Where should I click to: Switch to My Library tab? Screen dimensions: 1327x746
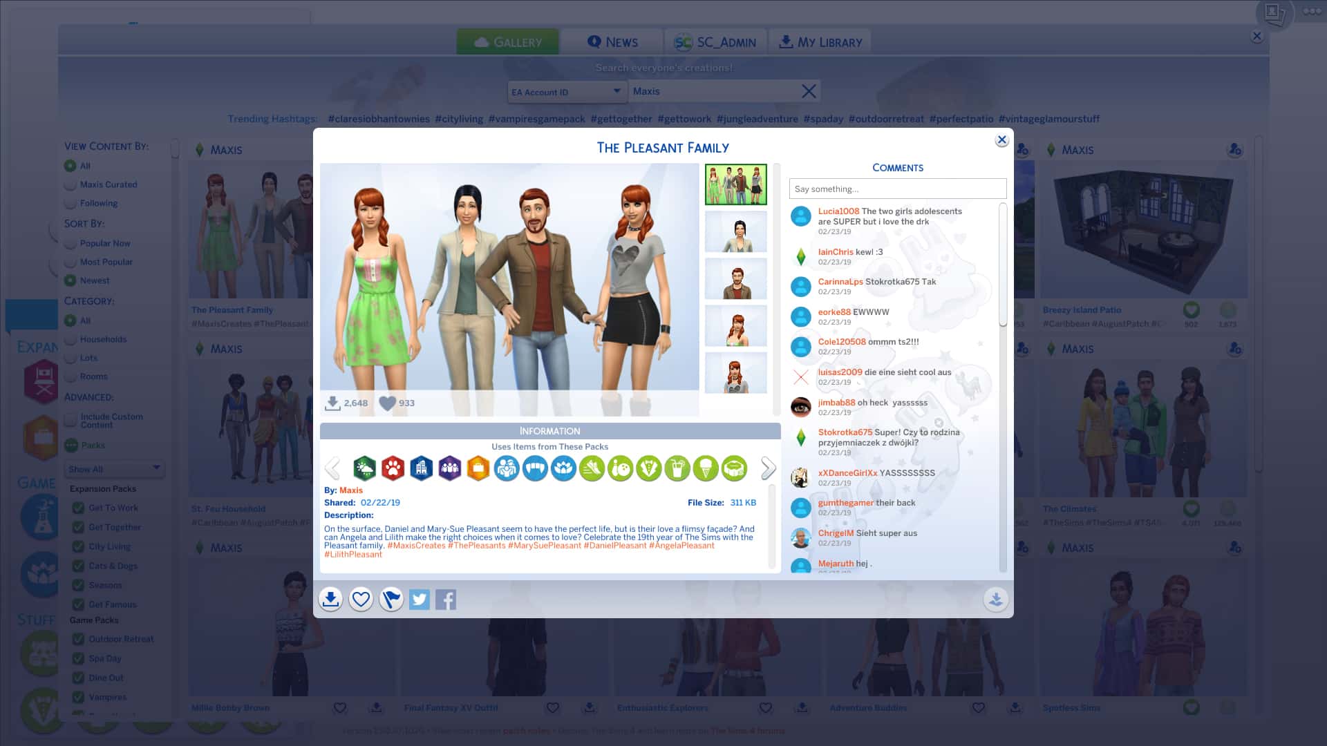(820, 42)
